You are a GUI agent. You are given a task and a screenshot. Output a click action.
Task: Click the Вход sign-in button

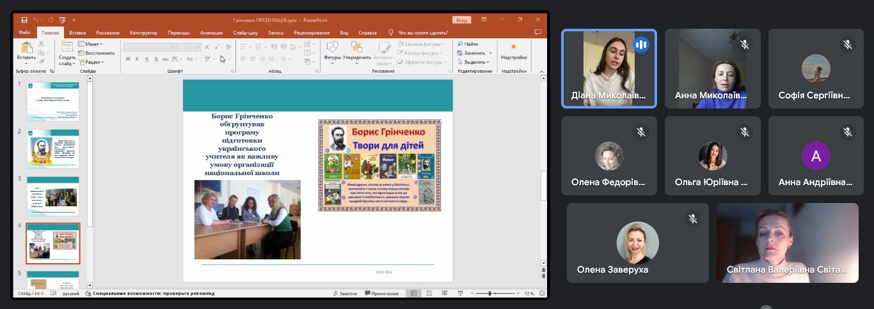(x=461, y=20)
